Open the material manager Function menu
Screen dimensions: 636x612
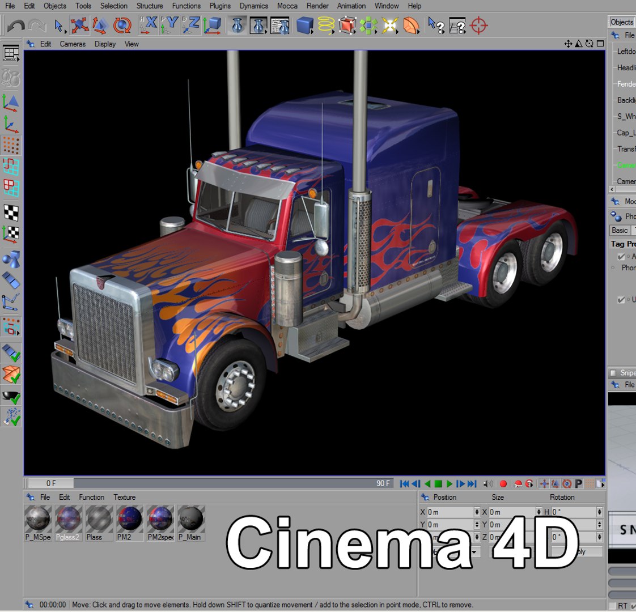tap(92, 497)
